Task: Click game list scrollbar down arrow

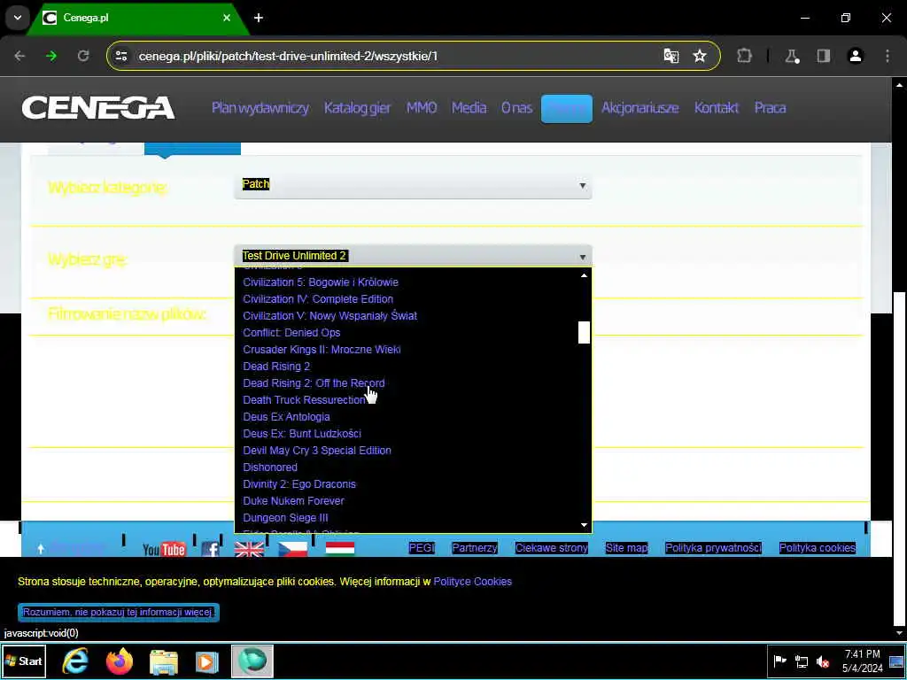Action: pos(584,525)
